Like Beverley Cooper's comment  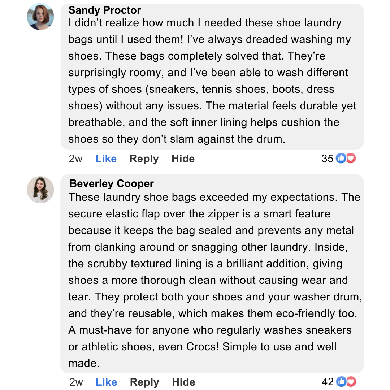click(x=106, y=382)
